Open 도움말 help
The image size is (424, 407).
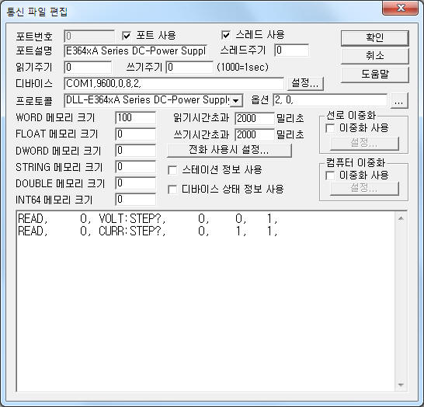374,74
